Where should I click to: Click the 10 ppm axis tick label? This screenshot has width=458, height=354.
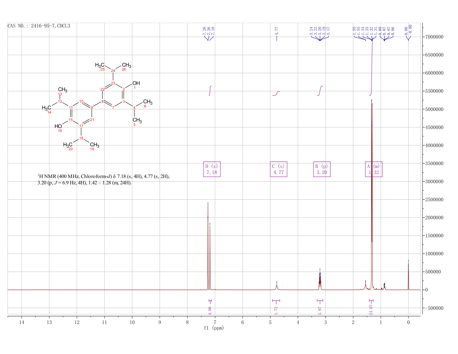(x=132, y=322)
